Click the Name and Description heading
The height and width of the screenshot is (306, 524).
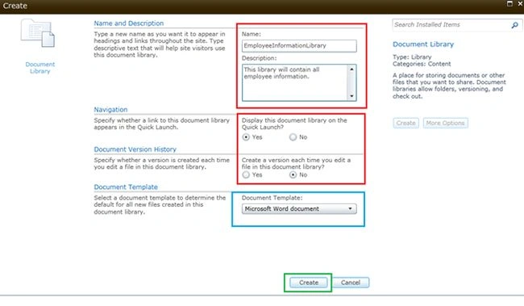click(x=129, y=23)
